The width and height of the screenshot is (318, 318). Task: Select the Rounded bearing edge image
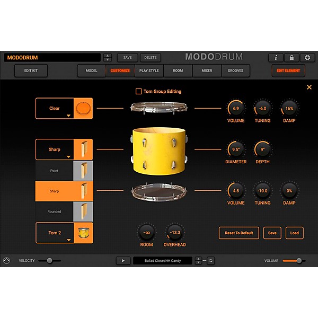83,211
